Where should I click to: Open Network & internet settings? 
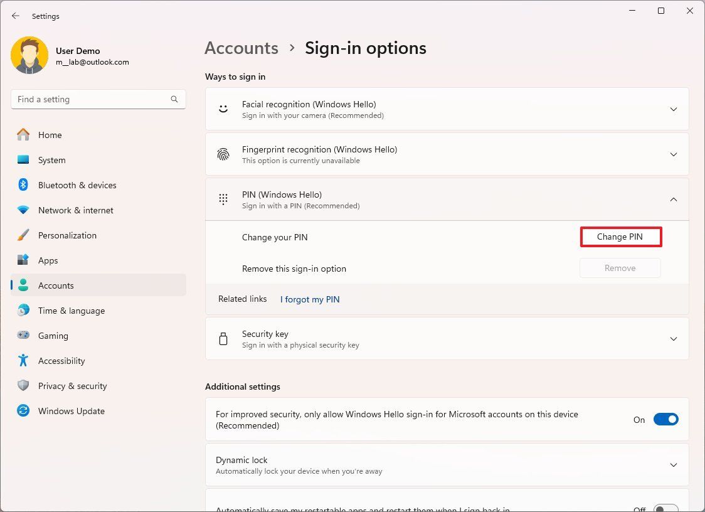pos(23,210)
